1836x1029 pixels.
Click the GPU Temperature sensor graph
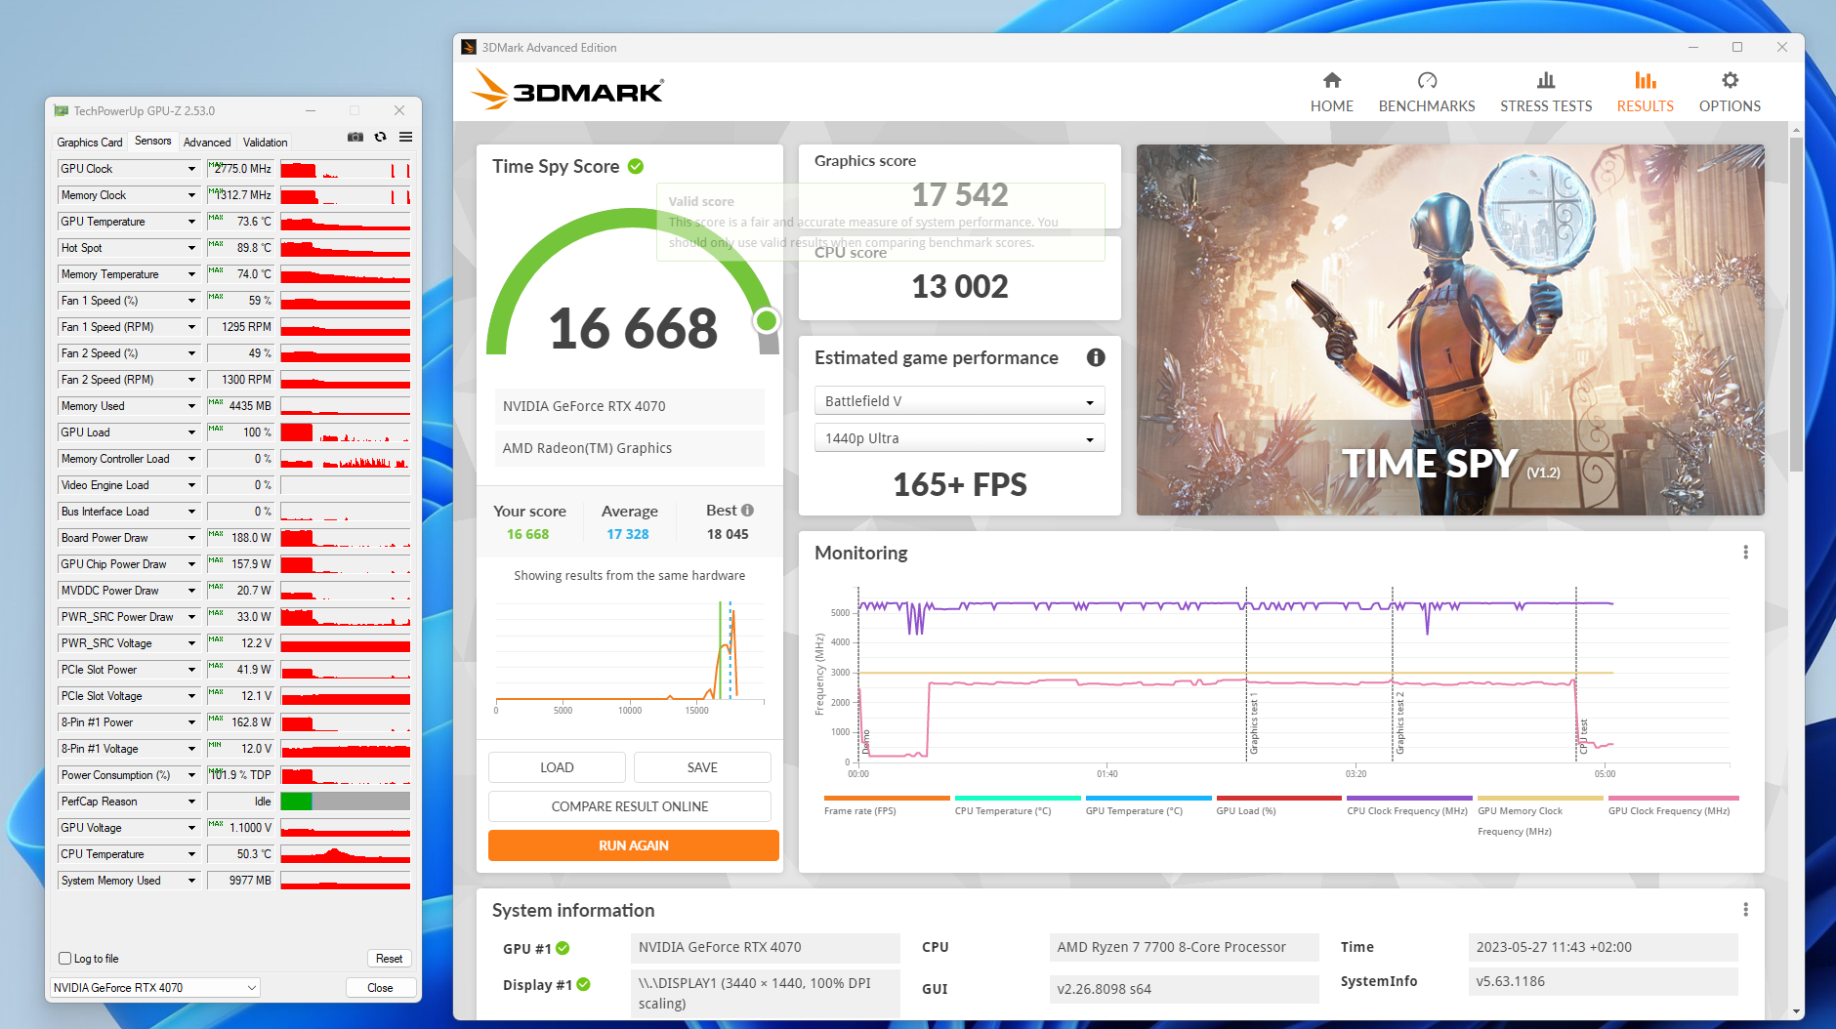coord(345,222)
